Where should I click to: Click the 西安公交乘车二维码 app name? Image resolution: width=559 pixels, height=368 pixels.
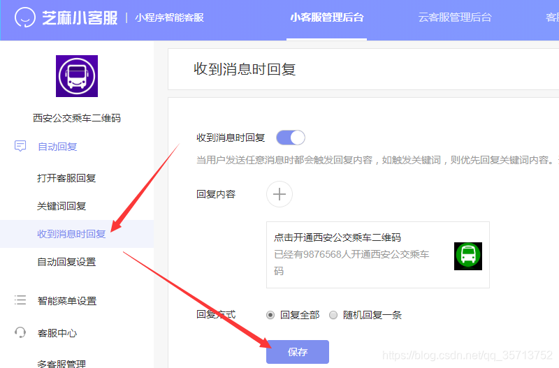[77, 118]
